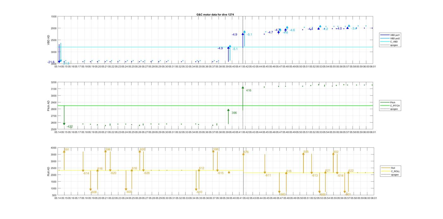Click the '-608' roll data label

tap(94, 192)
